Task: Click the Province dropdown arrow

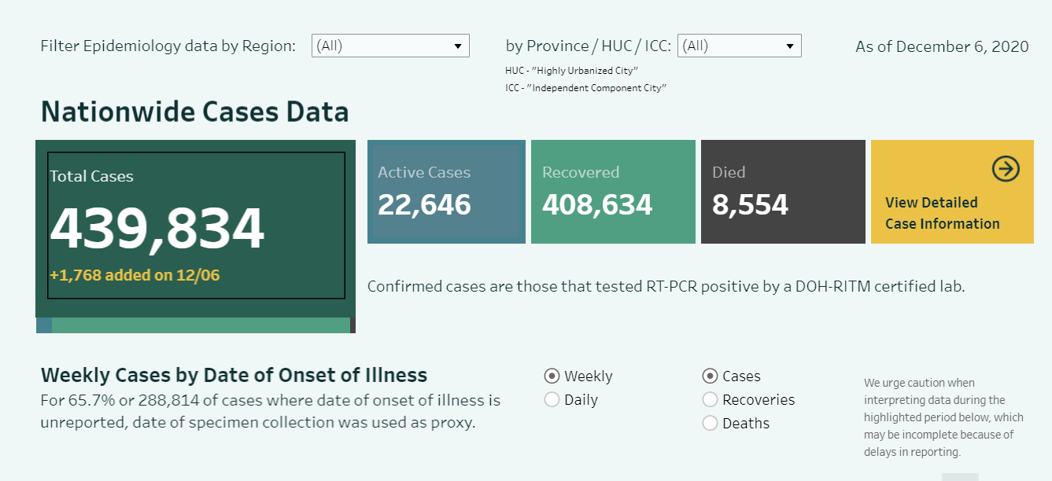Action: click(x=790, y=46)
